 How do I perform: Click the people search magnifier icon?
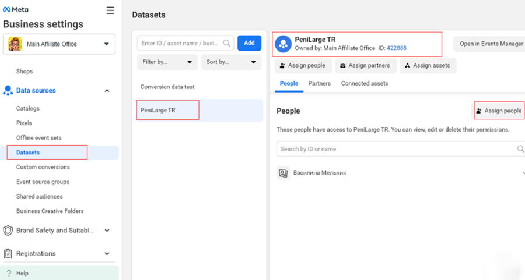(520, 148)
